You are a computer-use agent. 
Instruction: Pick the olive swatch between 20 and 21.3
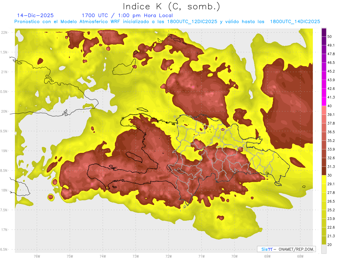pos(324,240)
